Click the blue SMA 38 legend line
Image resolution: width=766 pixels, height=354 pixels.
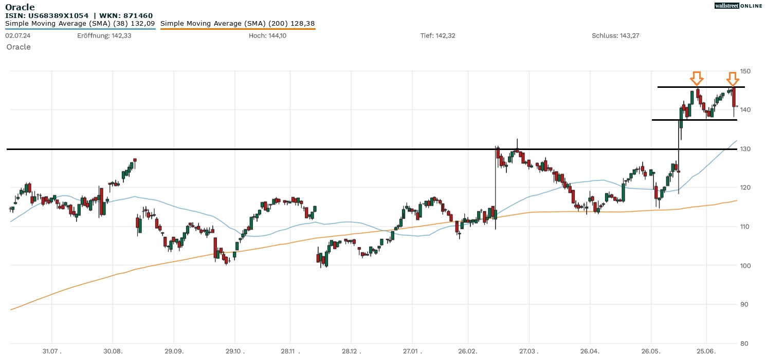(80, 29)
